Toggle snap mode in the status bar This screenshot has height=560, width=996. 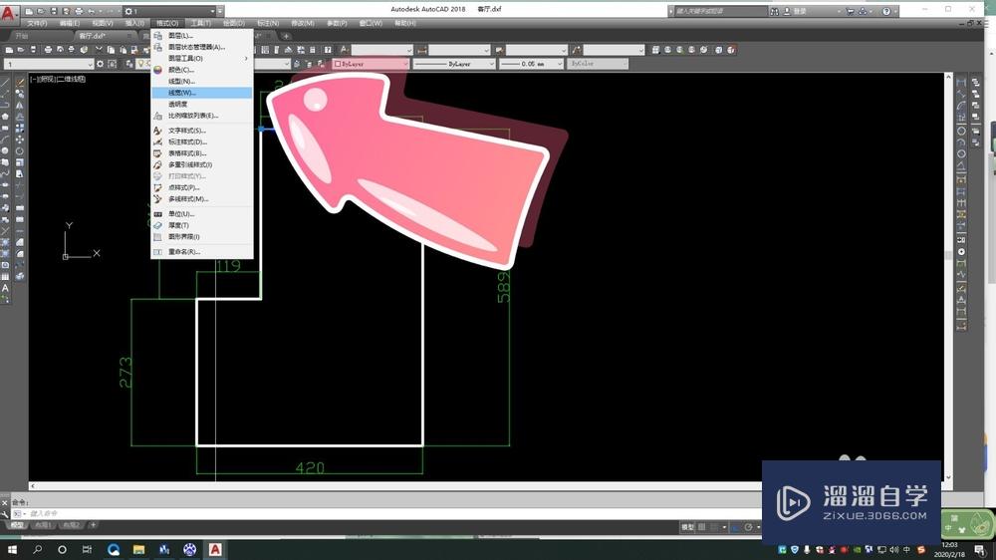point(714,527)
